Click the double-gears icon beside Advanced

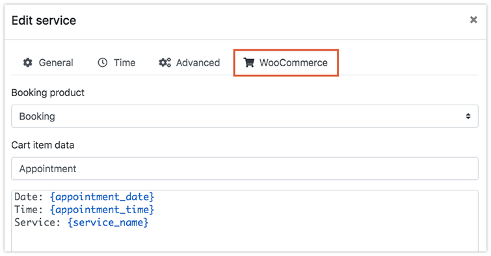pos(165,62)
